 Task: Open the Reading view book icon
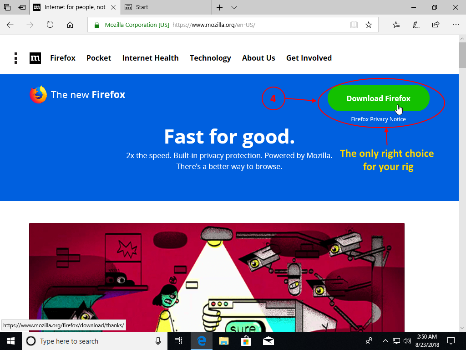354,25
